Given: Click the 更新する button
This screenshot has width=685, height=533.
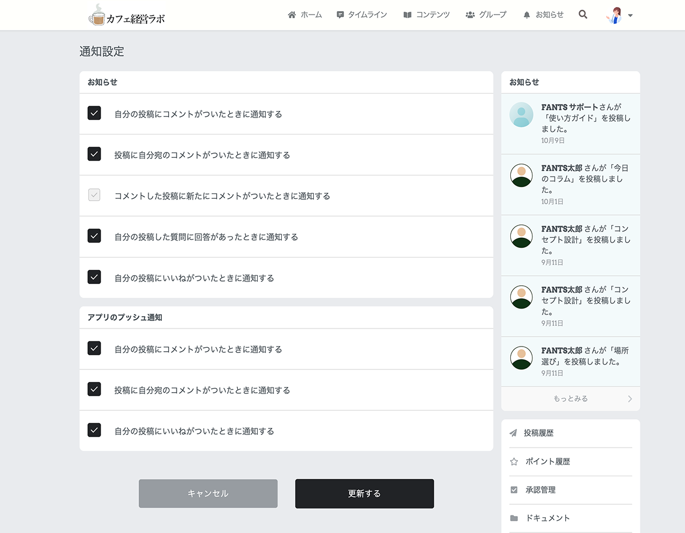Looking at the screenshot, I should click(364, 494).
